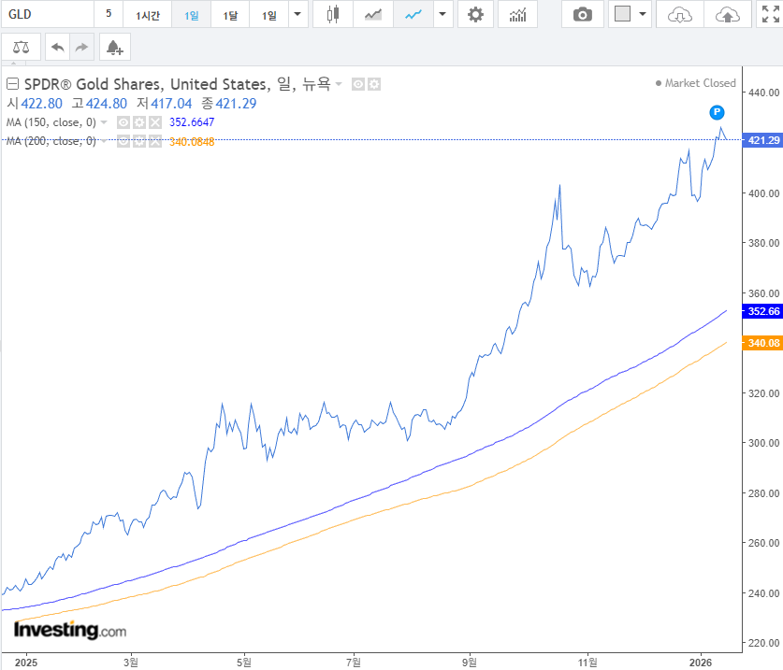Screen dimensions: 783x670
Task: Select the candlestick chart type icon
Action: click(333, 14)
